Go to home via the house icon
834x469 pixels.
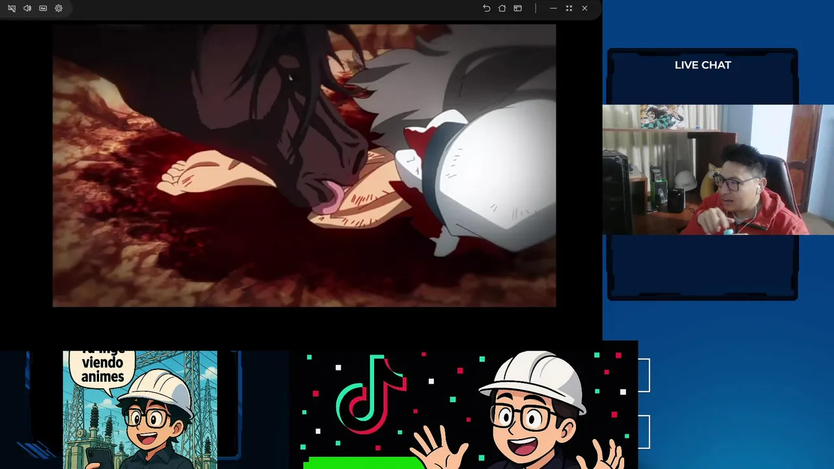(x=502, y=8)
